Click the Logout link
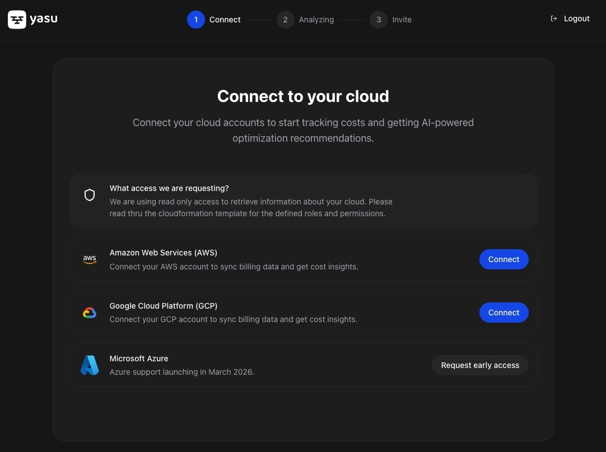The image size is (606, 452). (576, 18)
